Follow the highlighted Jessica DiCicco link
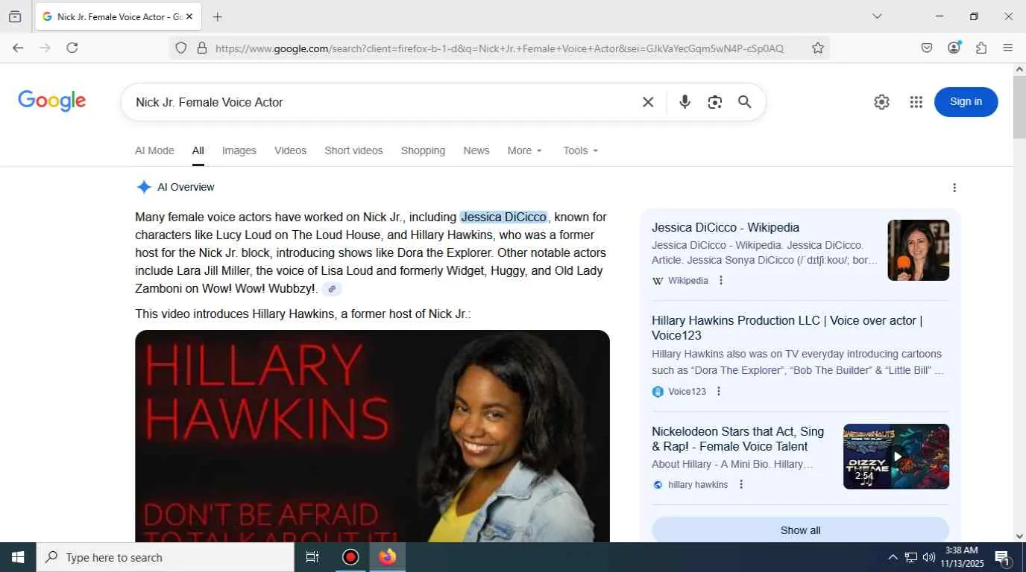The width and height of the screenshot is (1026, 572). click(504, 217)
